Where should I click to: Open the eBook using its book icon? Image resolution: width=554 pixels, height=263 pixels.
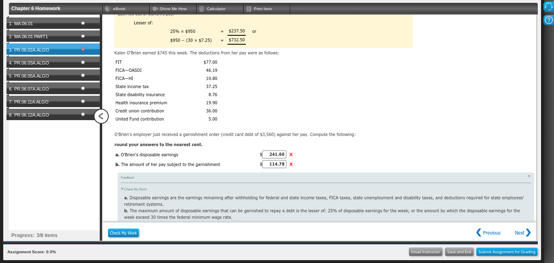point(107,8)
